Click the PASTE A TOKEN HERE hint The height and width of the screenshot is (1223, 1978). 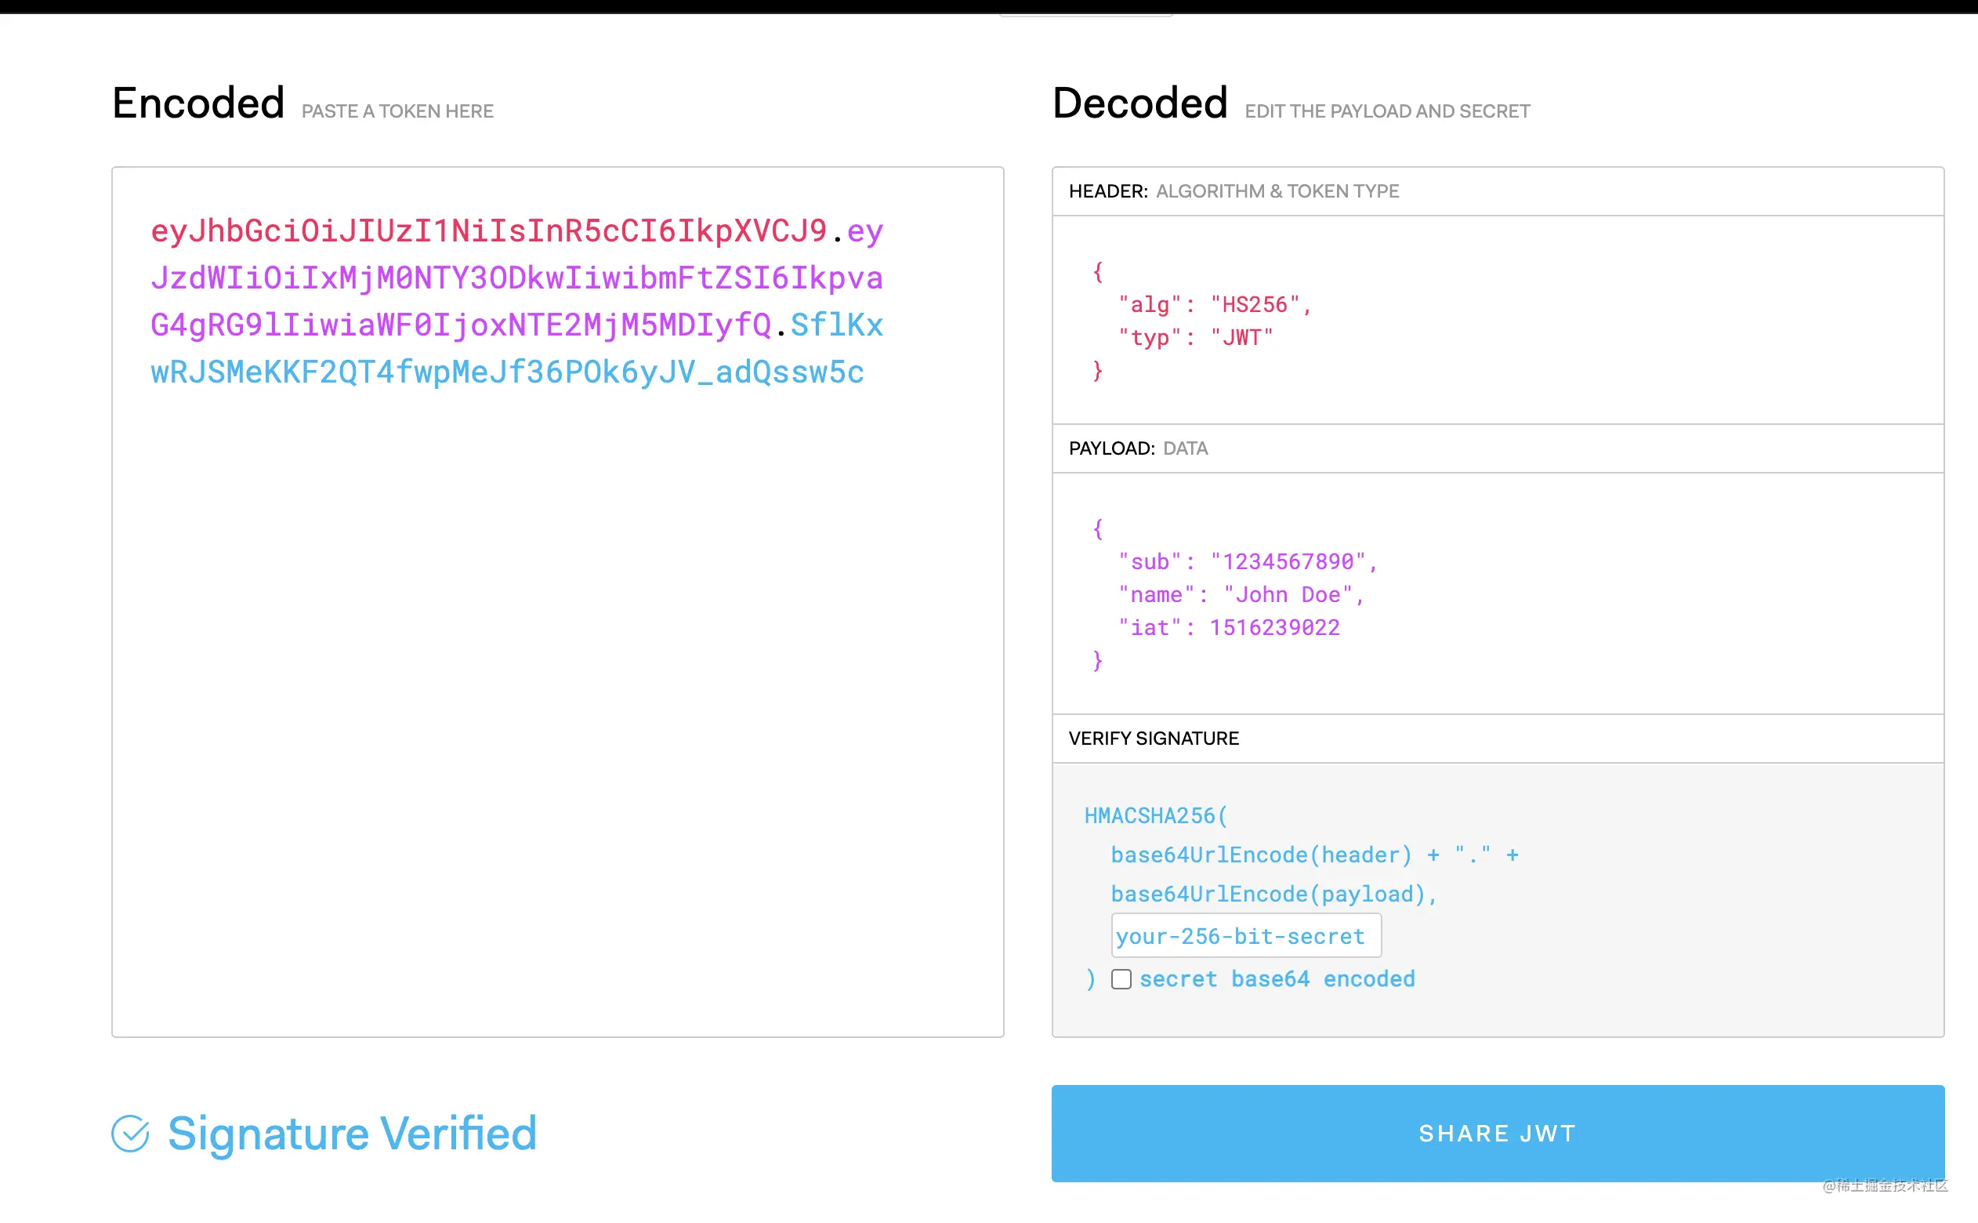[397, 111]
